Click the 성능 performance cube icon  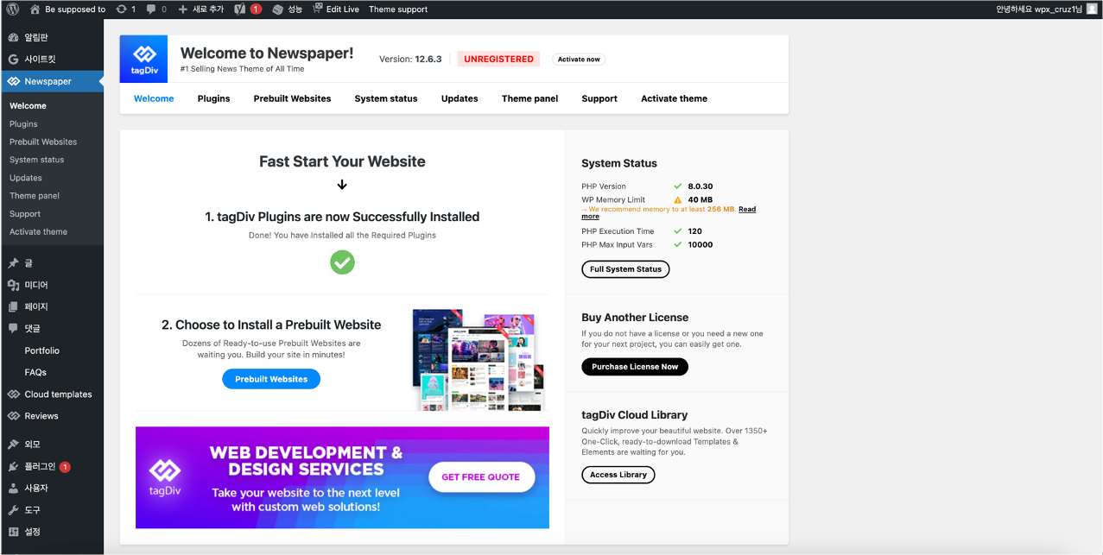[277, 9]
